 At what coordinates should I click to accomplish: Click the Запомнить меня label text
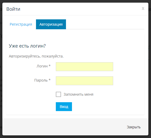[x=78, y=94]
